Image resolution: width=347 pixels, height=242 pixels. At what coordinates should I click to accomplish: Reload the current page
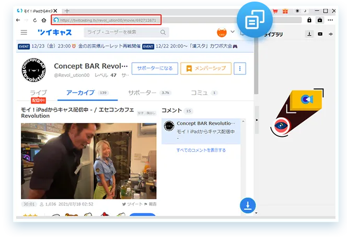pyautogui.click(x=34, y=20)
